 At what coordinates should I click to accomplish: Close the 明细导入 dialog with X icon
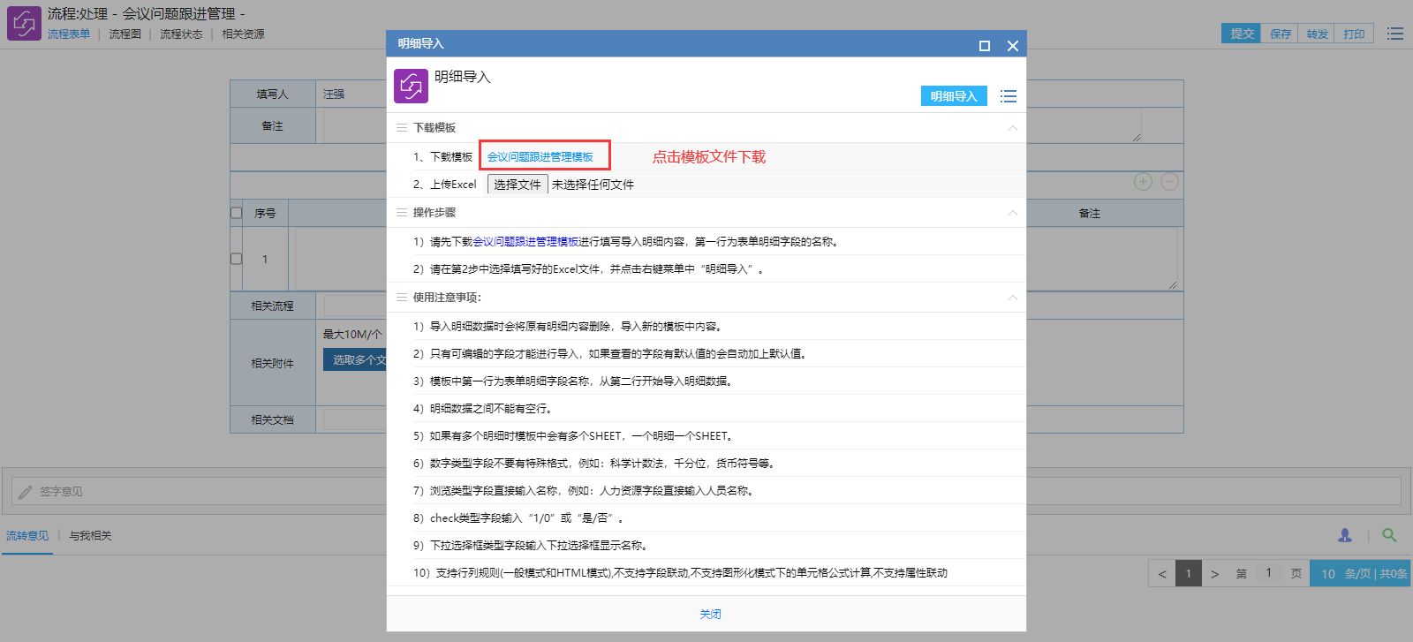1012,46
